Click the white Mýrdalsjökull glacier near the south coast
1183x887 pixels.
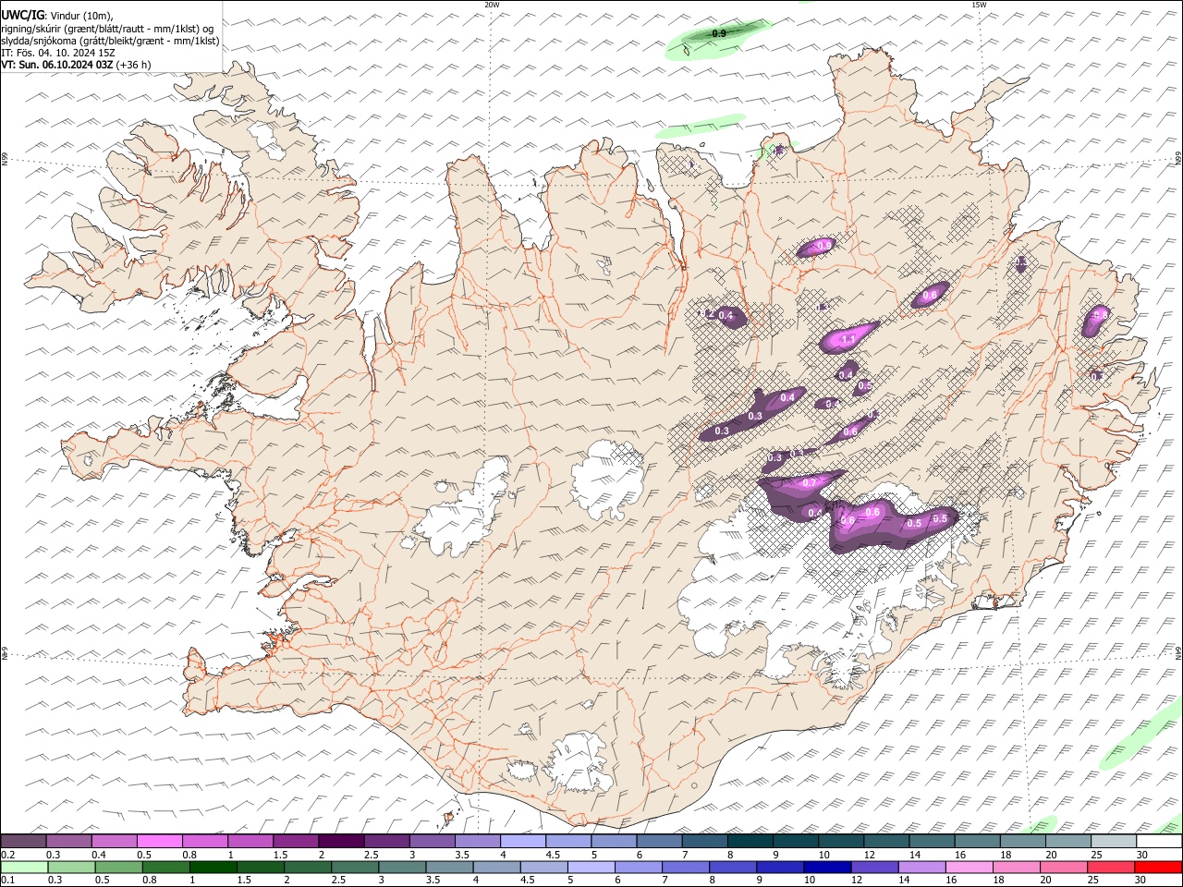point(579,762)
